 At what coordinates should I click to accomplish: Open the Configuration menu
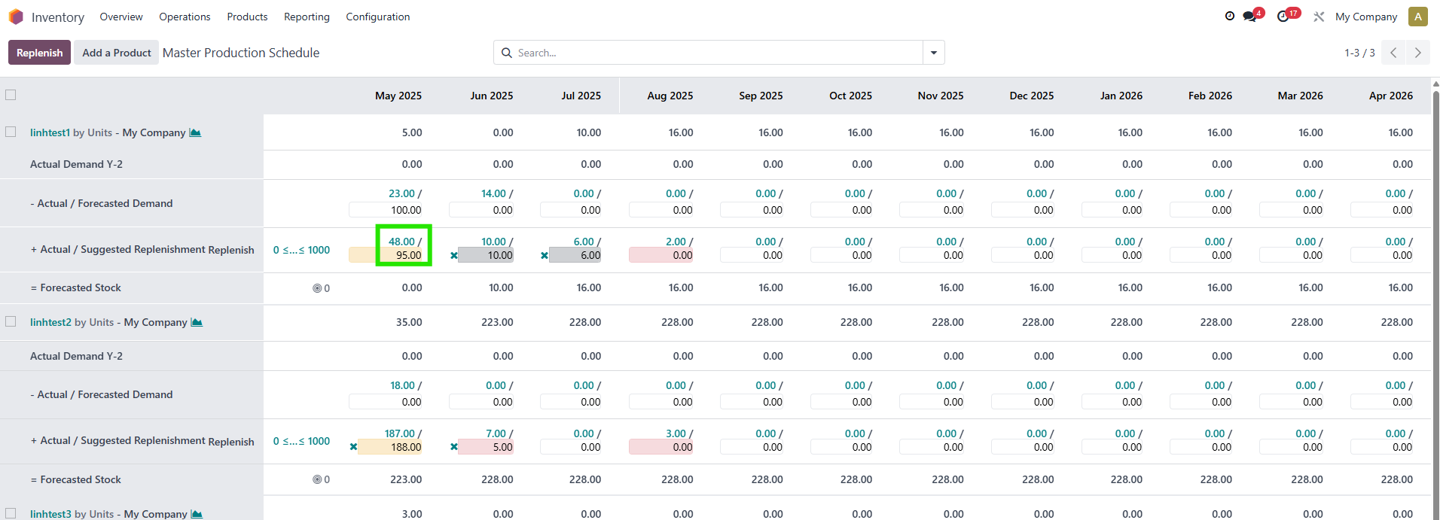(x=377, y=17)
